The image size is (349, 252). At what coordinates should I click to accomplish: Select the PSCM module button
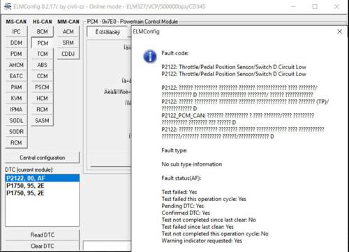click(42, 87)
